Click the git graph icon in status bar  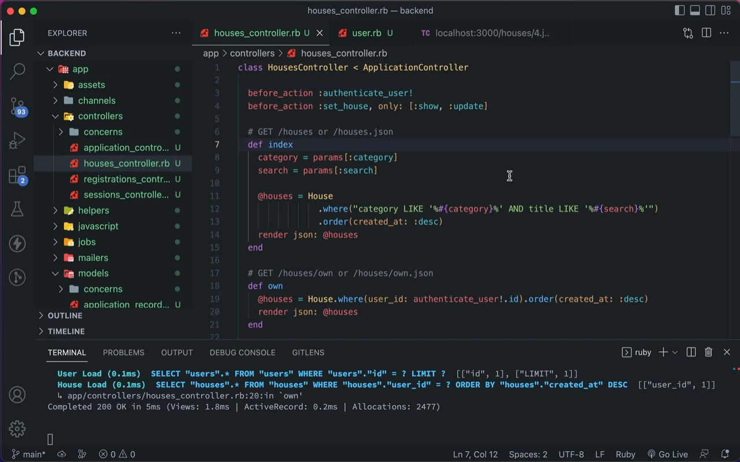tap(82, 454)
